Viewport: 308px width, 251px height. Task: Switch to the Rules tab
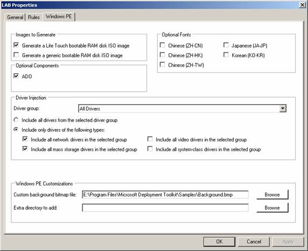[34, 17]
